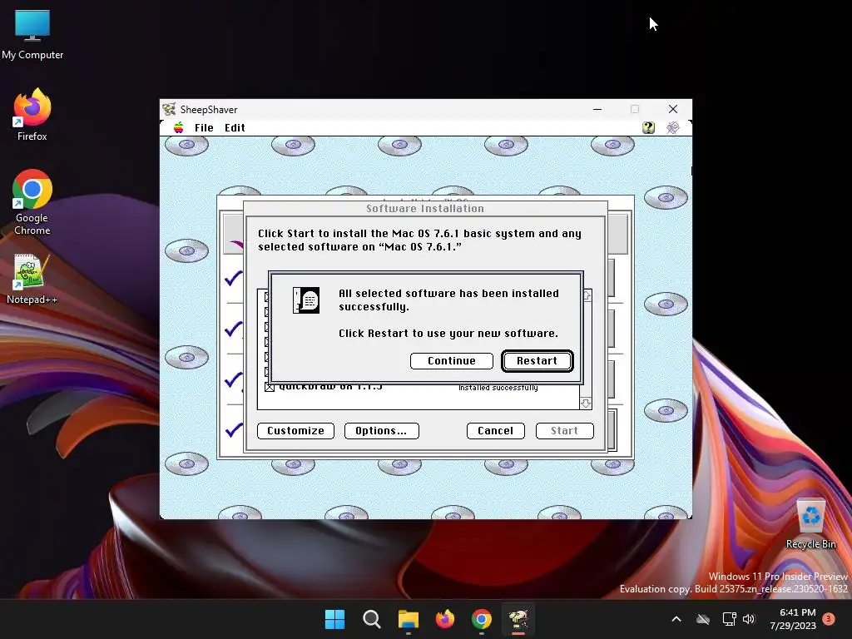Viewport: 852px width, 639px height.
Task: Click the last blue installer step checkmark
Action: (234, 430)
